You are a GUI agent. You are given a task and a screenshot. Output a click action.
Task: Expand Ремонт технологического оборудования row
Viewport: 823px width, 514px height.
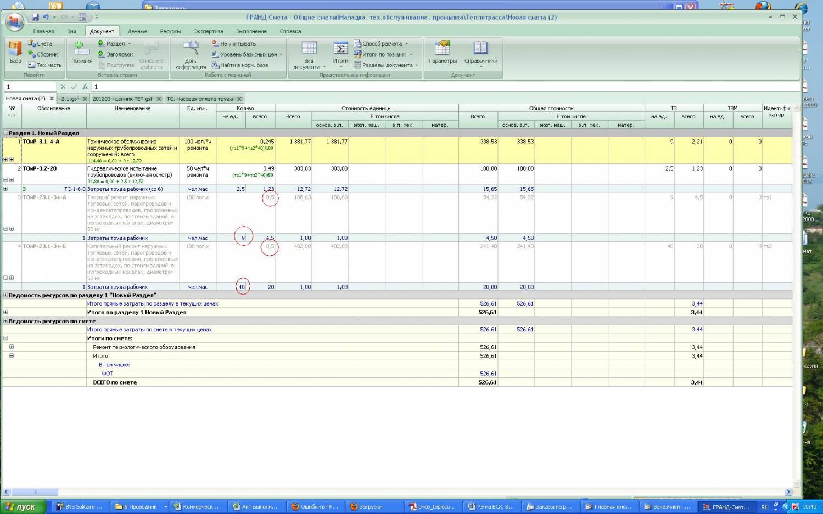click(12, 347)
